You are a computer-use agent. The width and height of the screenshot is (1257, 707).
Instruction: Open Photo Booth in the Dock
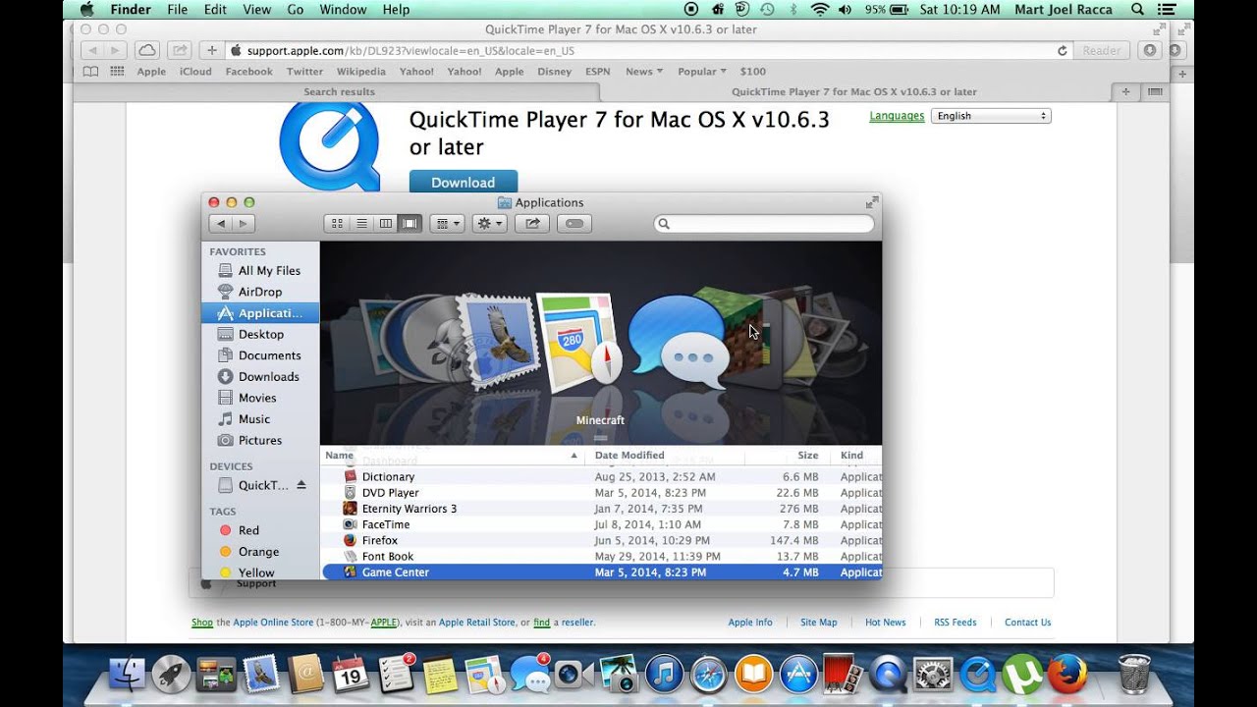(x=843, y=674)
